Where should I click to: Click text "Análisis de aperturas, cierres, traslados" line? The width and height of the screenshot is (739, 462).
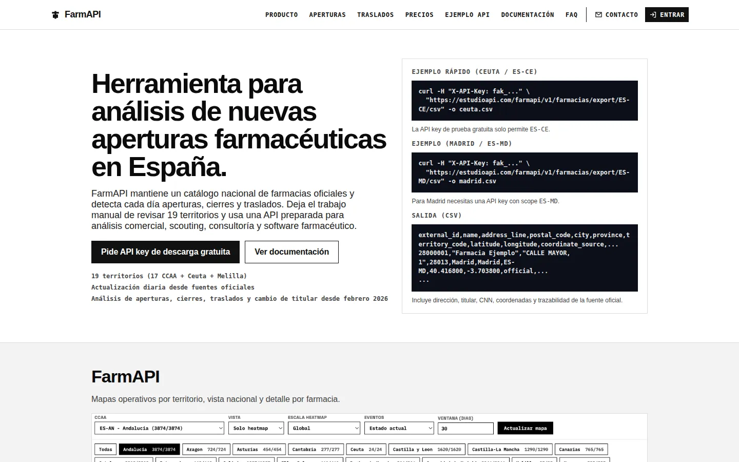[240, 299]
